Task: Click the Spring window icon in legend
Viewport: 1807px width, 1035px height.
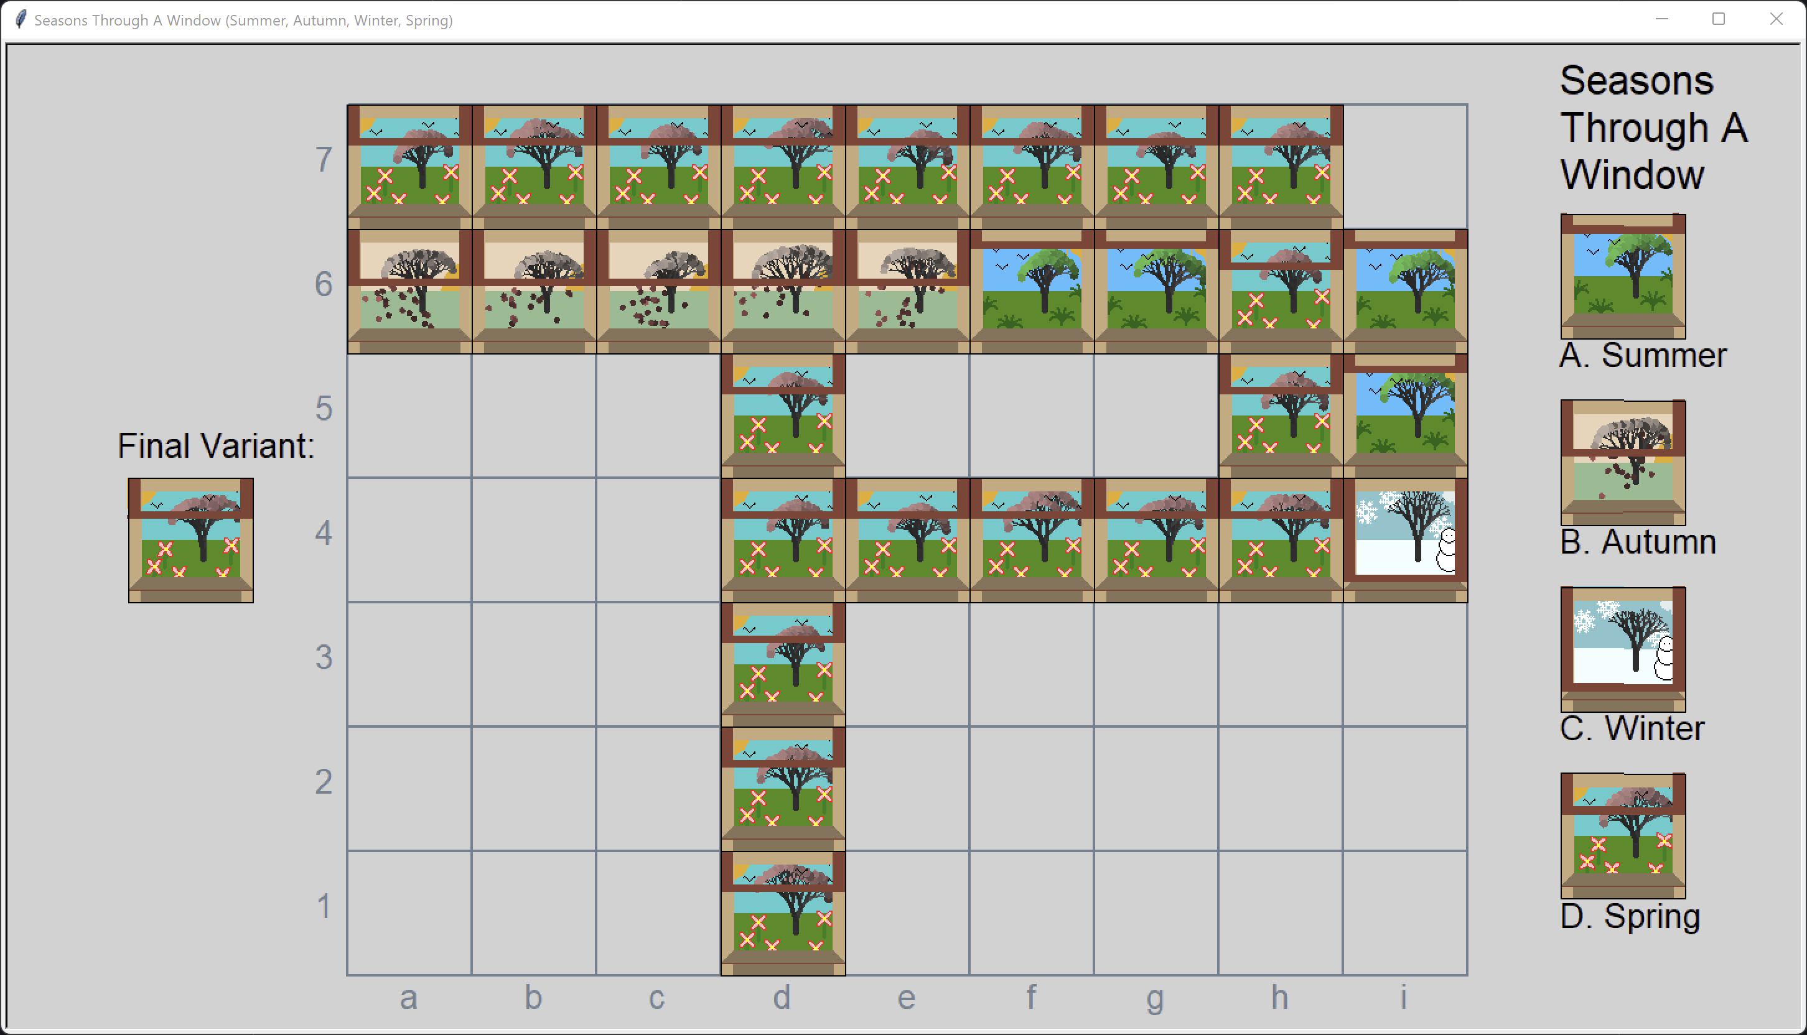Action: coord(1622,835)
